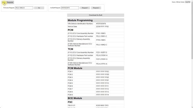
Task: Select PCM core assembly value PYA1-188K1-
Action: coord(101,33)
